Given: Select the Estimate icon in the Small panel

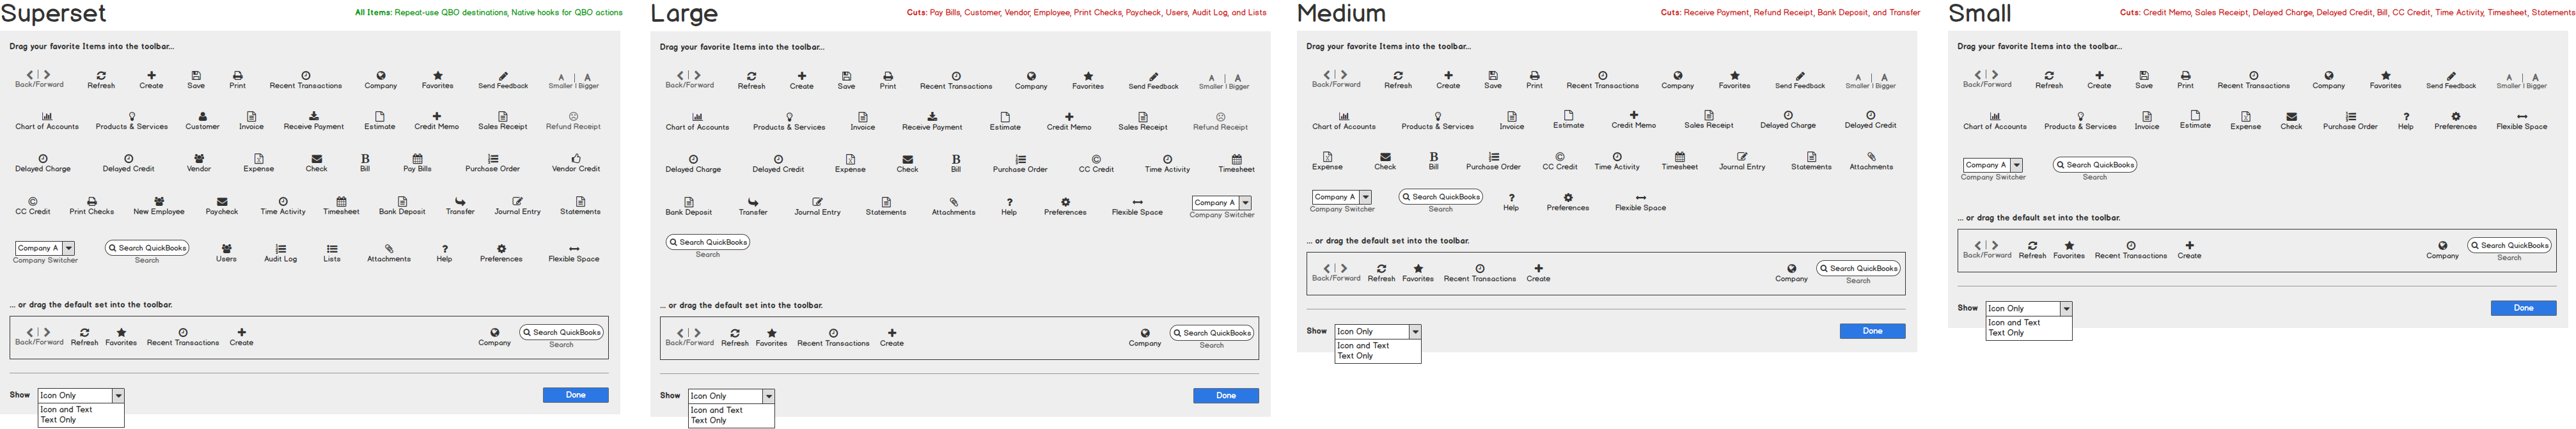Looking at the screenshot, I should tap(2195, 116).
